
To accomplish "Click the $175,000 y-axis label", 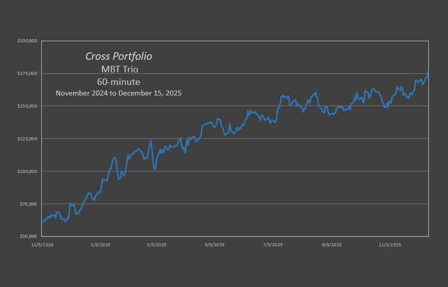I will [28, 74].
